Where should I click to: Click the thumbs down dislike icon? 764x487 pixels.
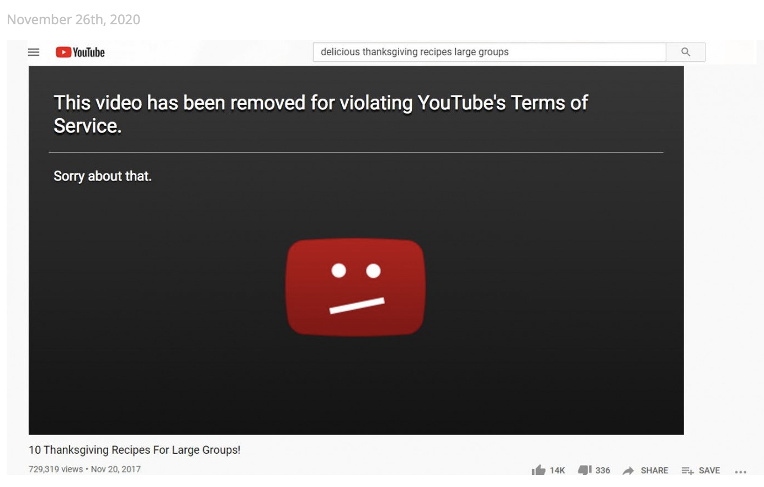pos(585,470)
